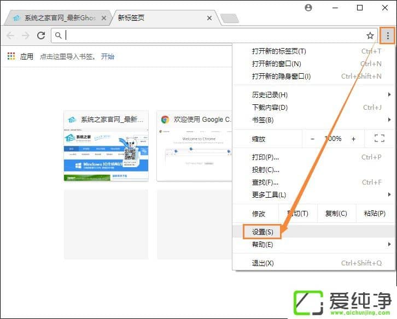Open a new tab with the tab-strip button
The width and height of the screenshot is (397, 319).
[x=230, y=19]
